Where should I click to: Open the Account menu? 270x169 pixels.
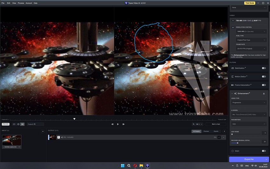point(29,3)
